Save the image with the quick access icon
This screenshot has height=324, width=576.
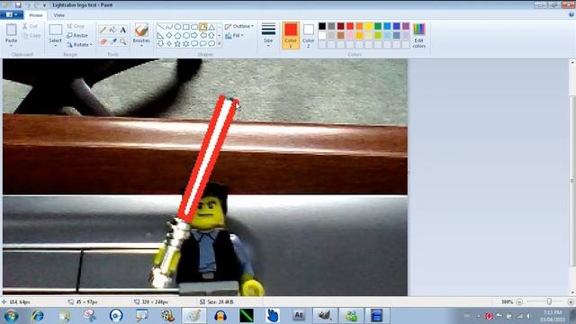point(18,4)
